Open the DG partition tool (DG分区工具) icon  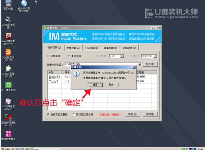tap(8, 52)
